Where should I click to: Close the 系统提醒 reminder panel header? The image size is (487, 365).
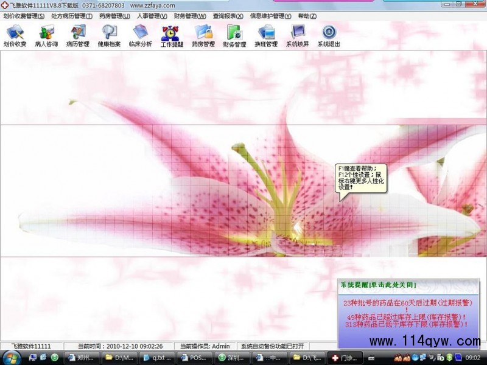(x=377, y=285)
